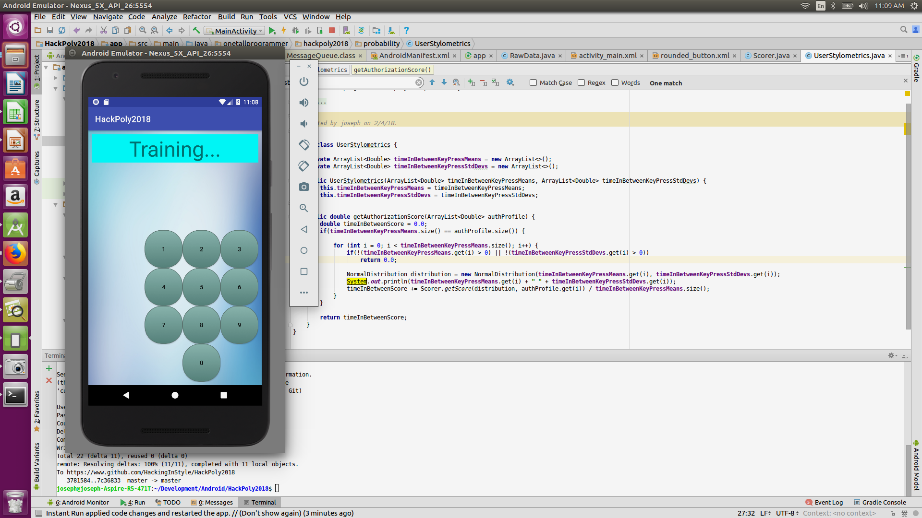This screenshot has width=922, height=518.
Task: Enable the Match Case checkbox
Action: click(533, 82)
